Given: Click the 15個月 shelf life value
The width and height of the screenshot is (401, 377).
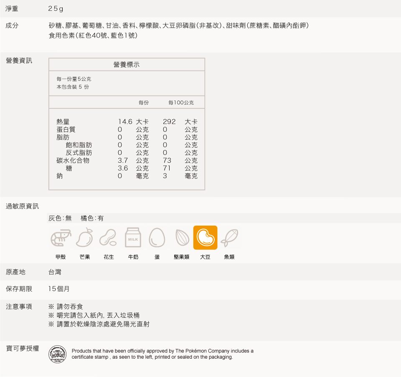Looking at the screenshot, I should [x=59, y=289].
